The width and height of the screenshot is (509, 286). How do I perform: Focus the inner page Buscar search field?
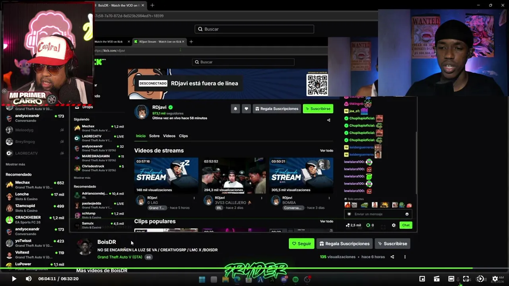243,62
